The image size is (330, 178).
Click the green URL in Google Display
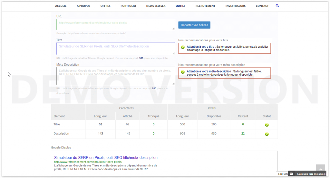88,162
